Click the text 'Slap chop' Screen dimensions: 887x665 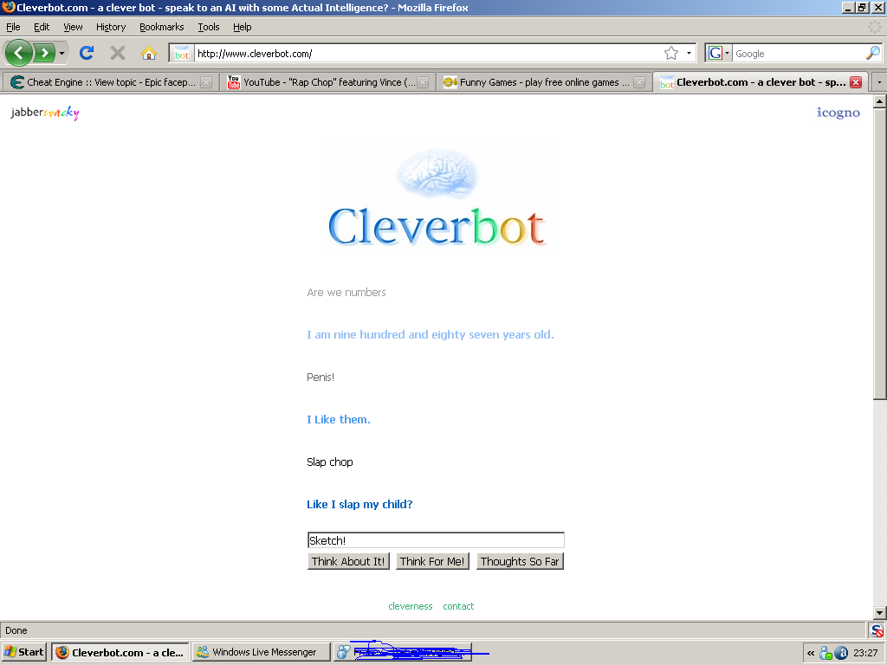click(x=330, y=462)
